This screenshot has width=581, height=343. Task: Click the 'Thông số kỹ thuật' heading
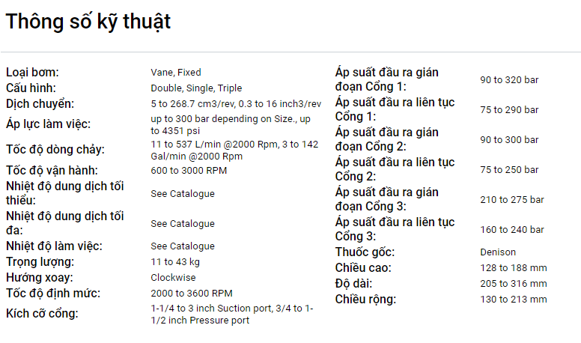click(x=88, y=22)
